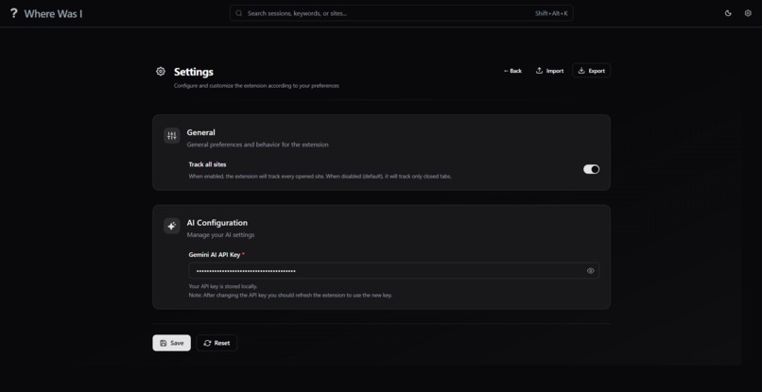The height and width of the screenshot is (392, 762).
Task: Click the AI Configuration heading
Action: 217,223
